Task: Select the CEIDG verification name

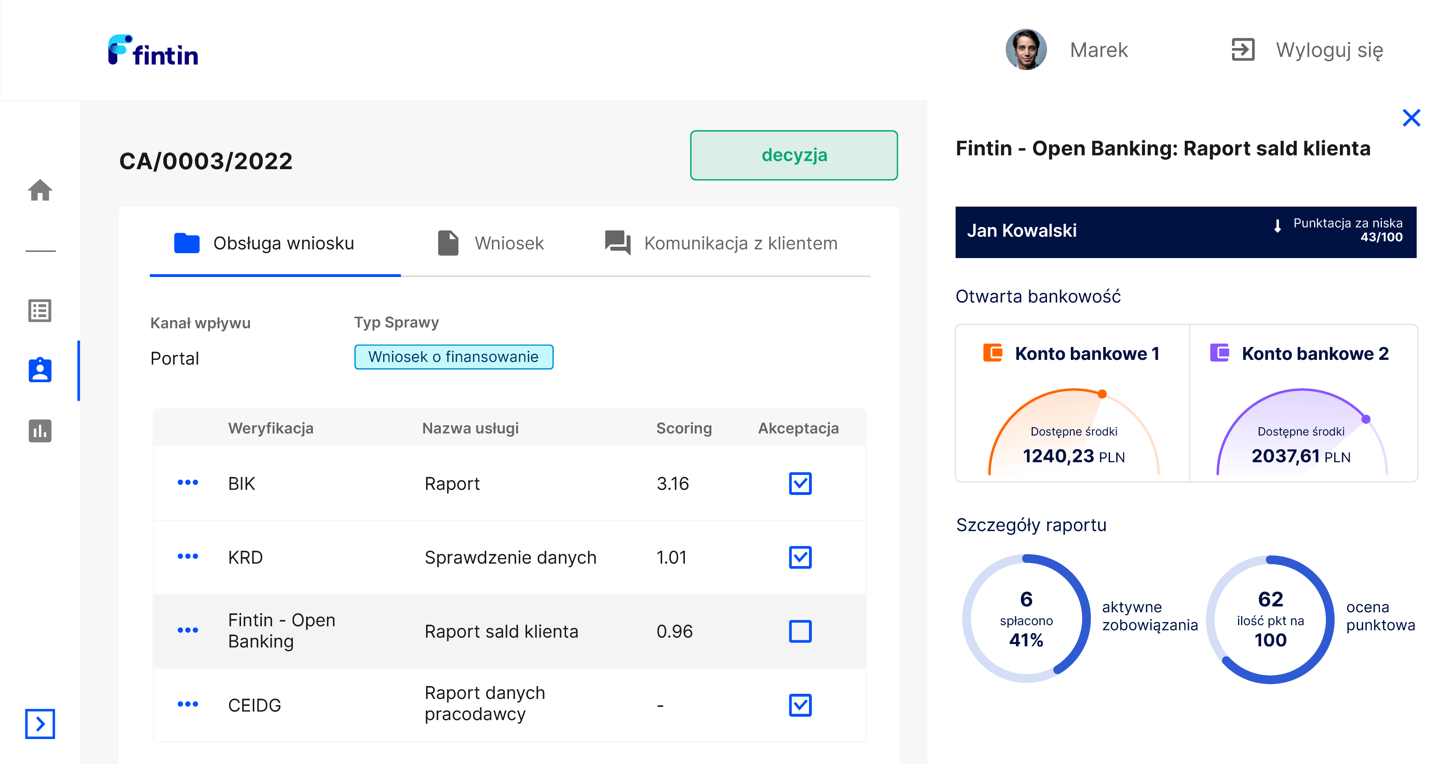Action: click(x=254, y=705)
